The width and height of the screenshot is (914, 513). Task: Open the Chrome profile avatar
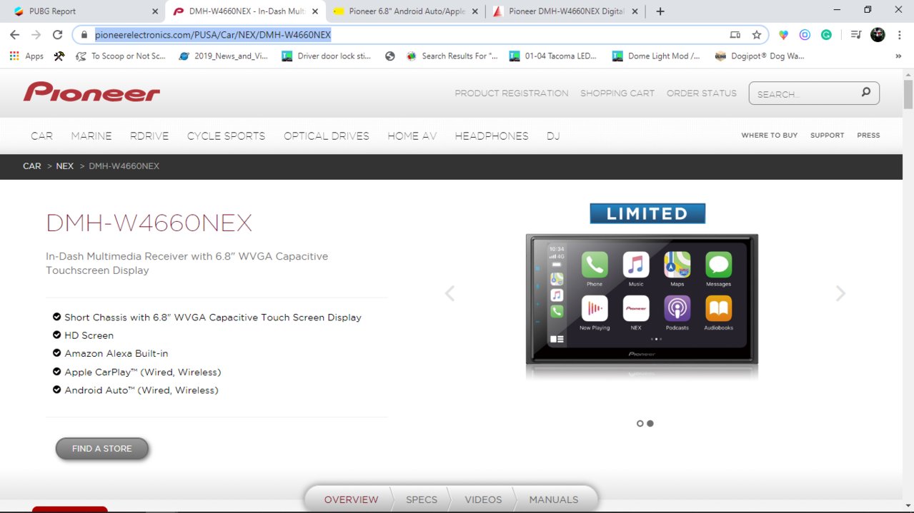pyautogui.click(x=878, y=34)
